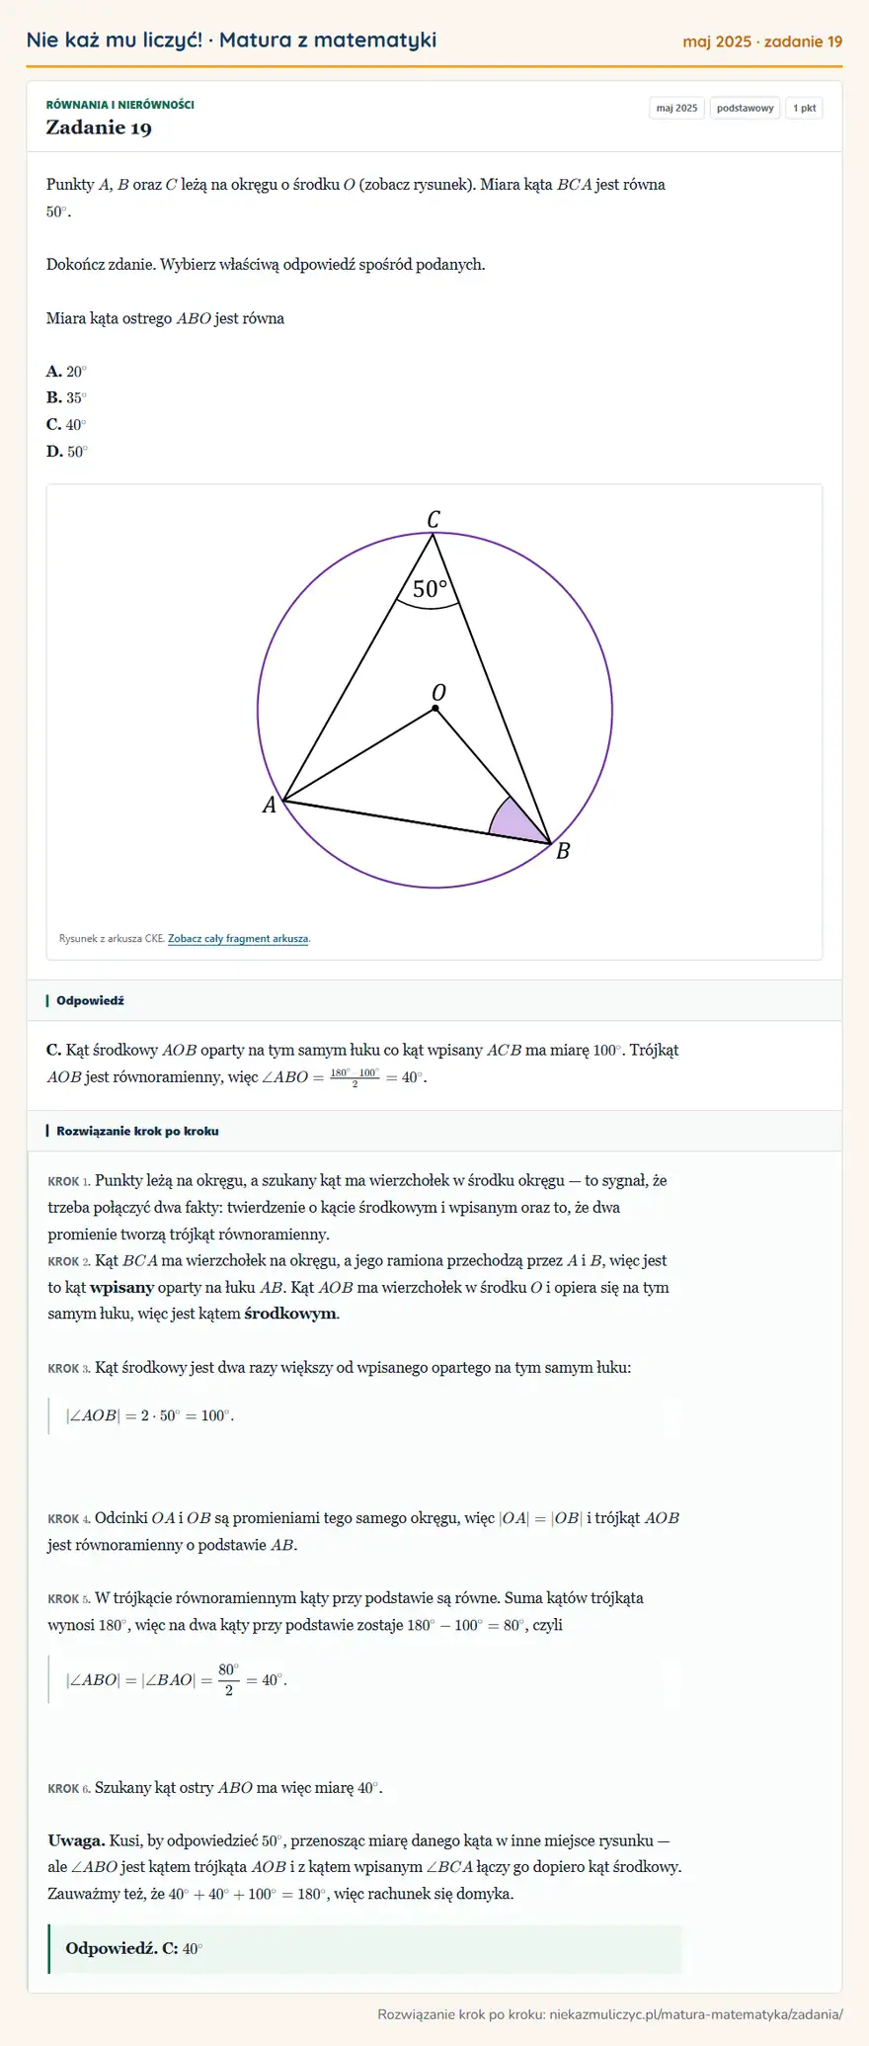Open the 'Zobacz cały fragment arkusza' link
The height and width of the screenshot is (2046, 869).
click(238, 939)
